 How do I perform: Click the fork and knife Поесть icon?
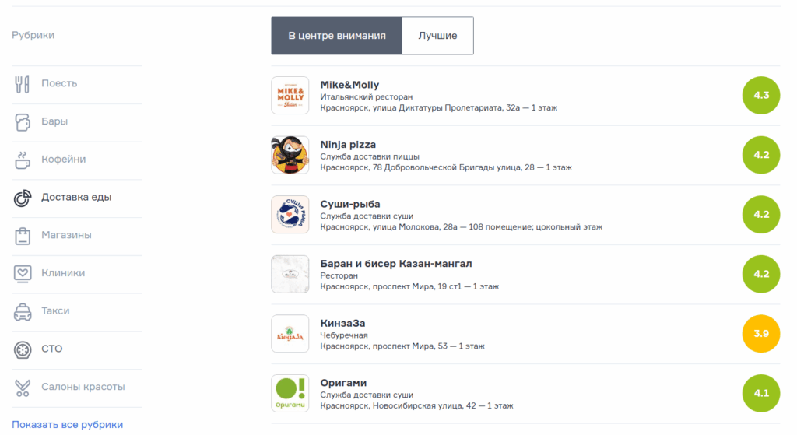[x=23, y=84]
